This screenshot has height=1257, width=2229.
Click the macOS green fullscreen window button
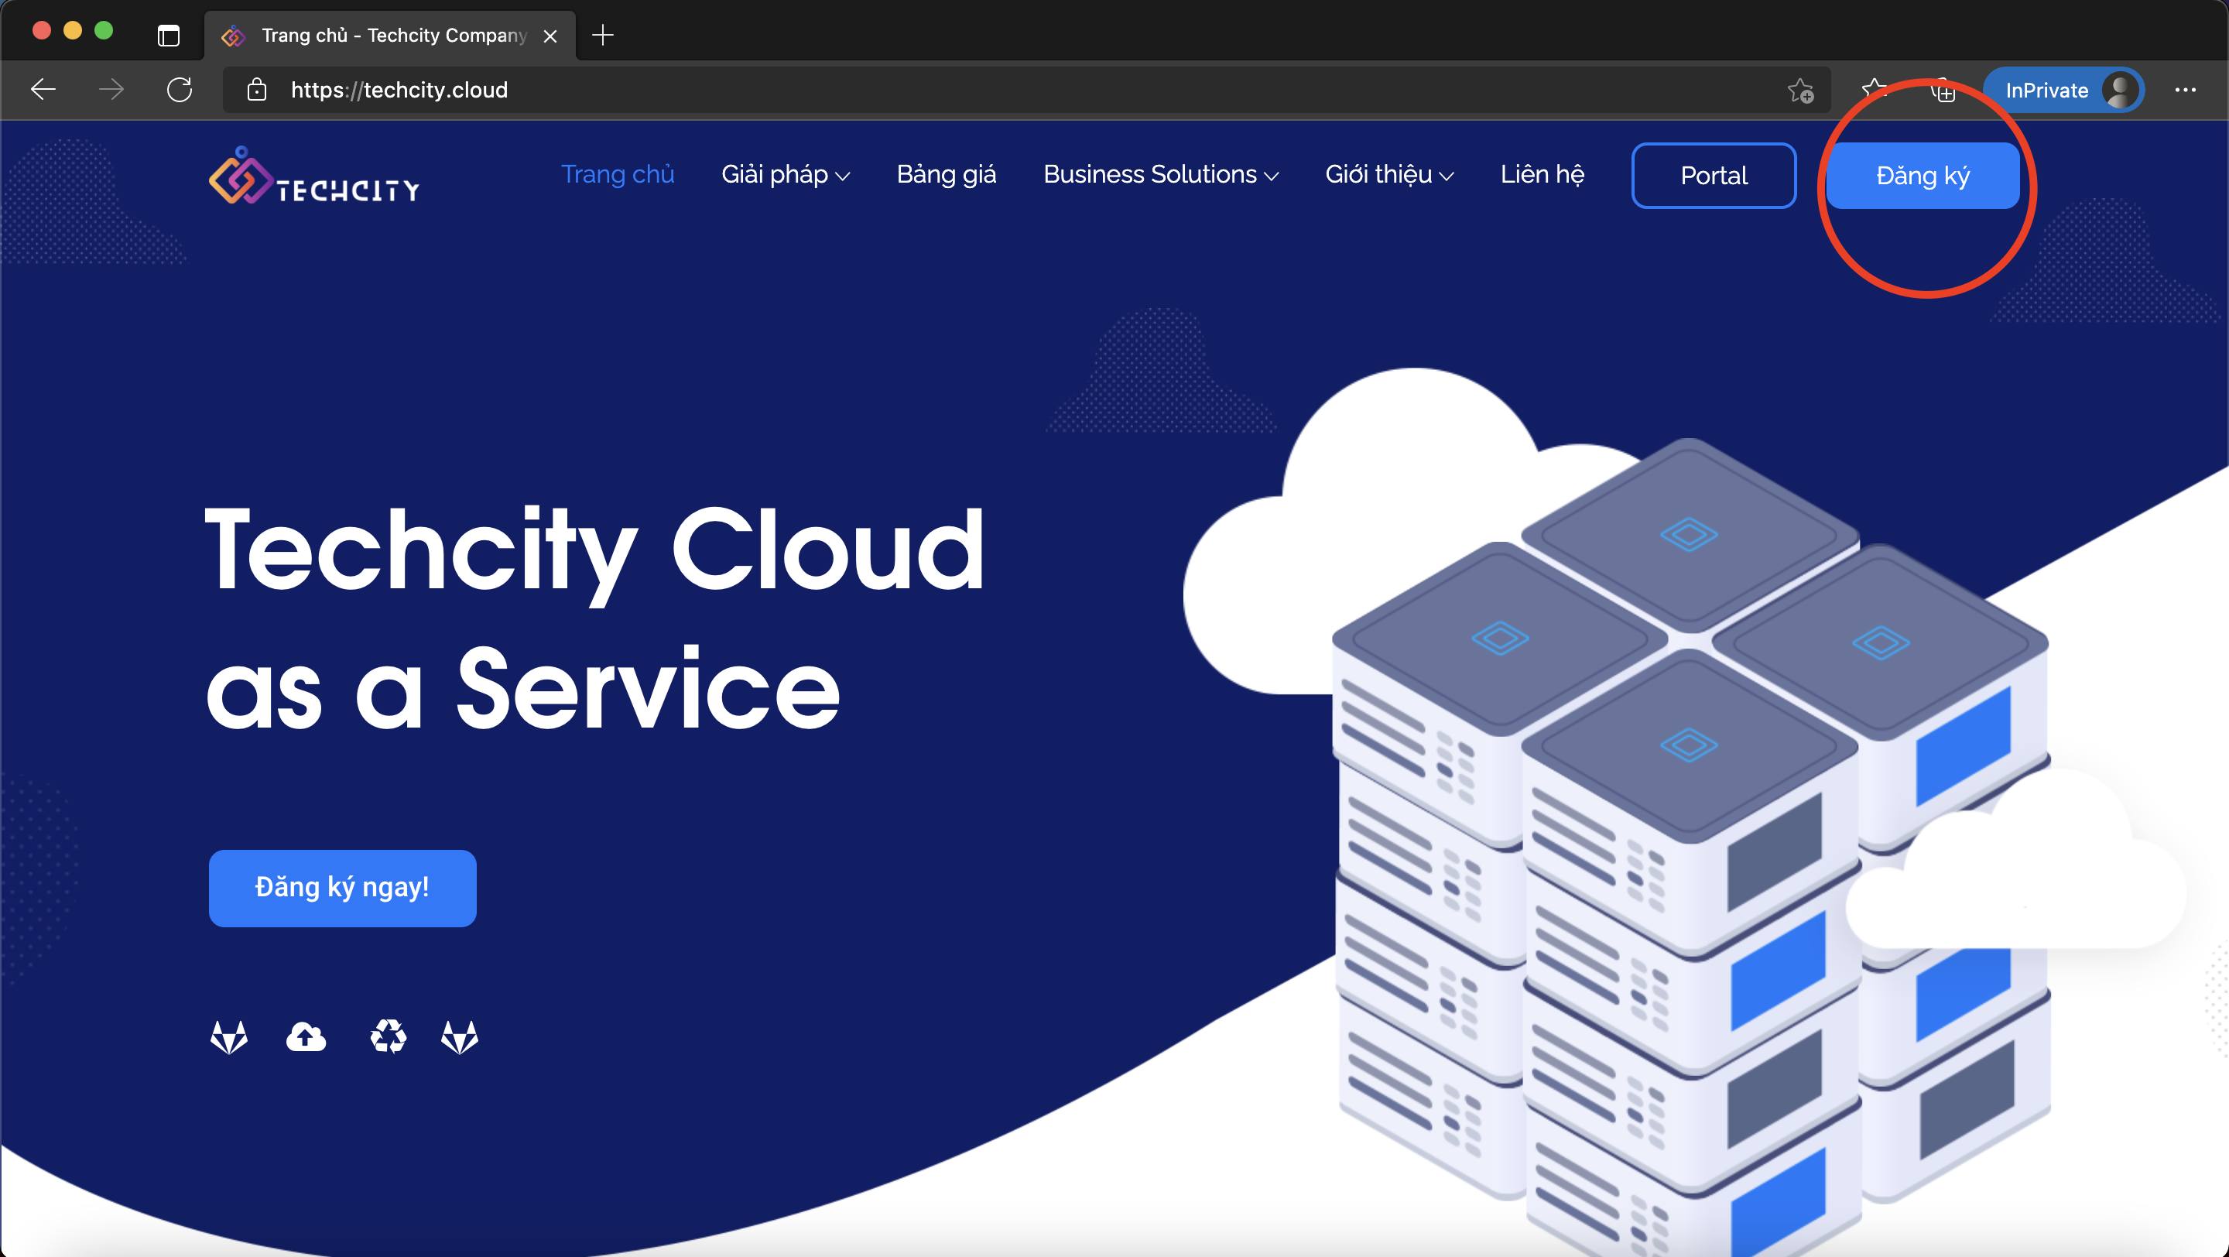(104, 30)
